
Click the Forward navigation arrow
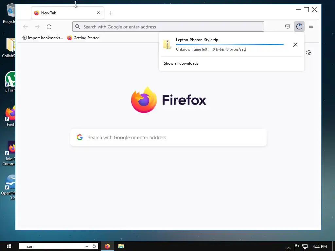click(x=37, y=27)
